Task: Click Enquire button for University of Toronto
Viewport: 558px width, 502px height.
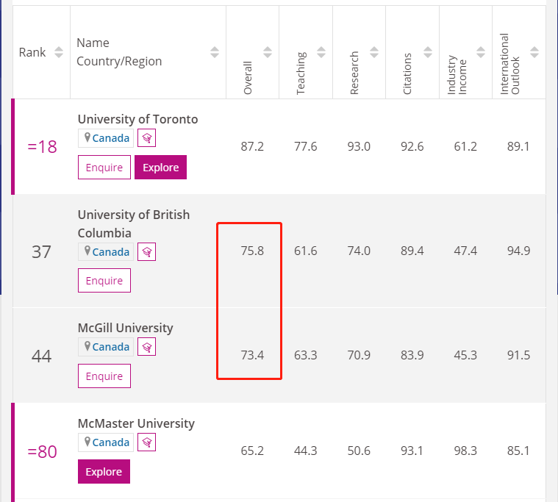Action: click(104, 168)
